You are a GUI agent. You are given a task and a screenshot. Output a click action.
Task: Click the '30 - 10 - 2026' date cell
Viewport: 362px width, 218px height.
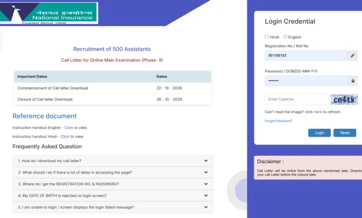point(169,99)
